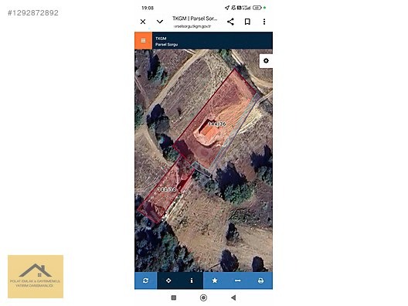Tap the Android home circle button
Screen dimensions: 408x306
203,297
